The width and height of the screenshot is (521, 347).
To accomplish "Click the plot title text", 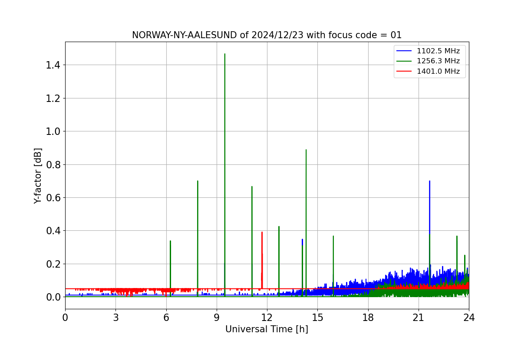I will pos(267,35).
